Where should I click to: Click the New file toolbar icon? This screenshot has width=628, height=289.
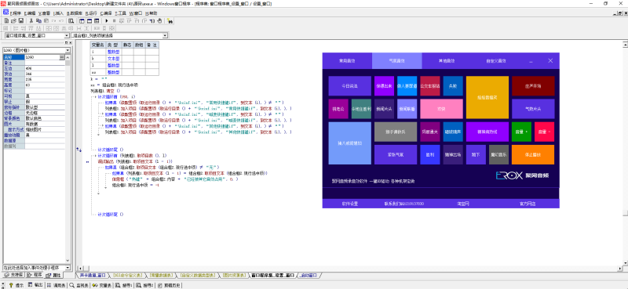(x=6, y=21)
